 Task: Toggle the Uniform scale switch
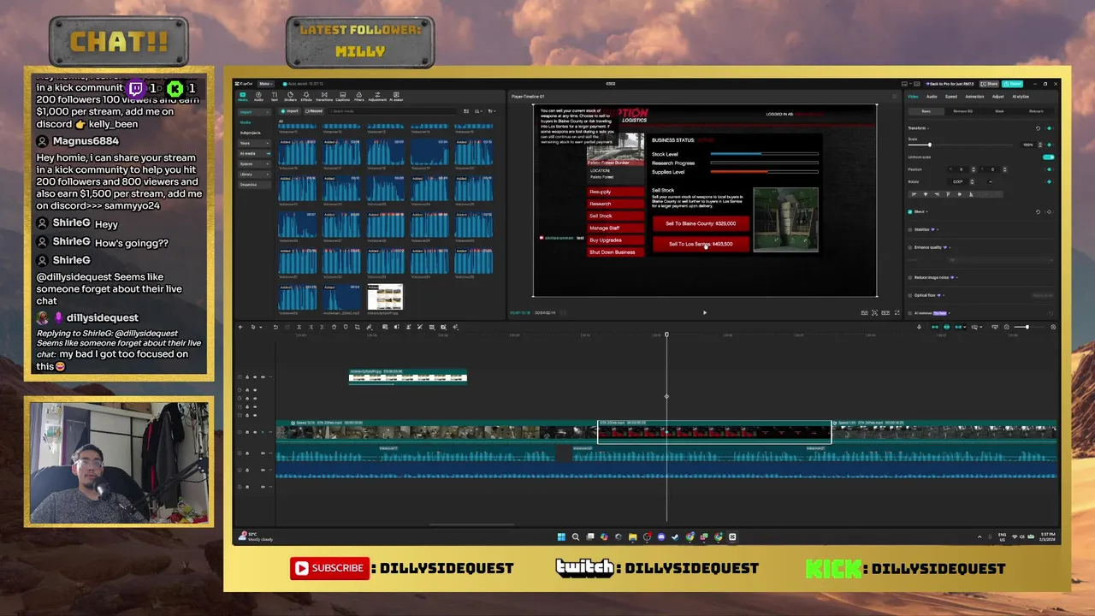click(x=1049, y=157)
